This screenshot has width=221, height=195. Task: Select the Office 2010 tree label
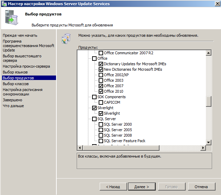113,91
